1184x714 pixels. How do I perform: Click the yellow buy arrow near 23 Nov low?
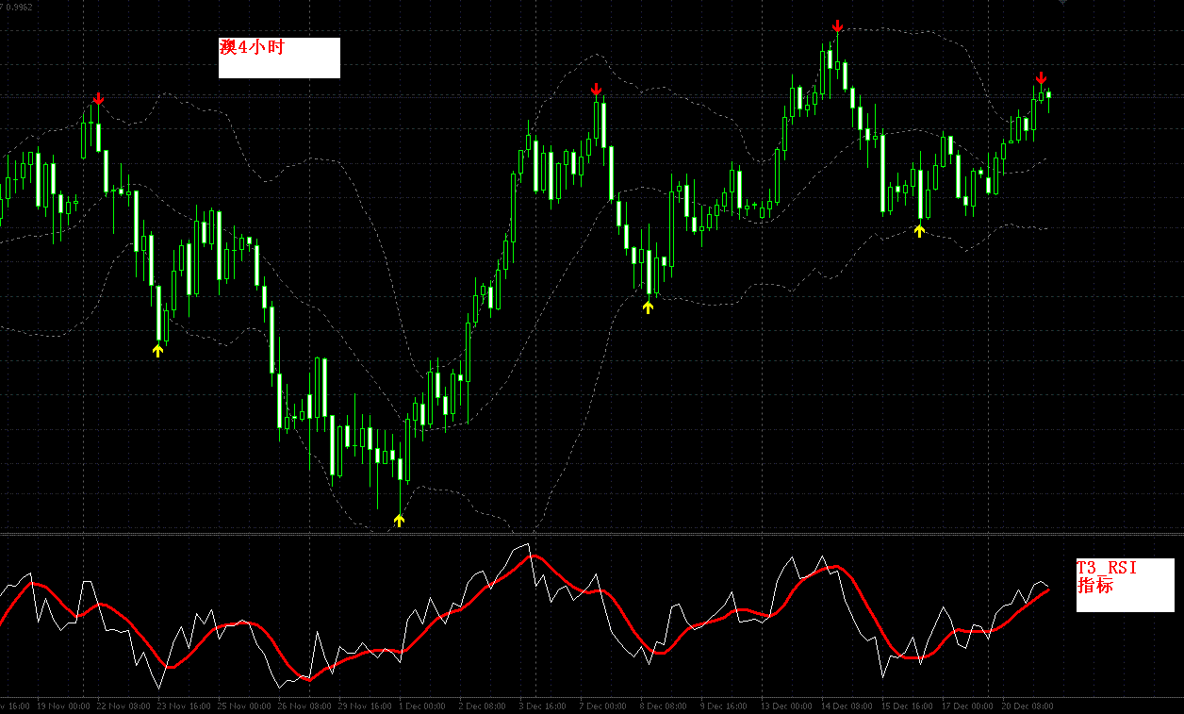[158, 351]
